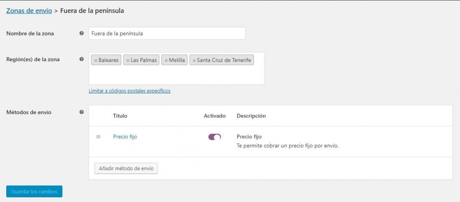Remove Santa Cruz de Tenerife tag x

click(x=194, y=61)
